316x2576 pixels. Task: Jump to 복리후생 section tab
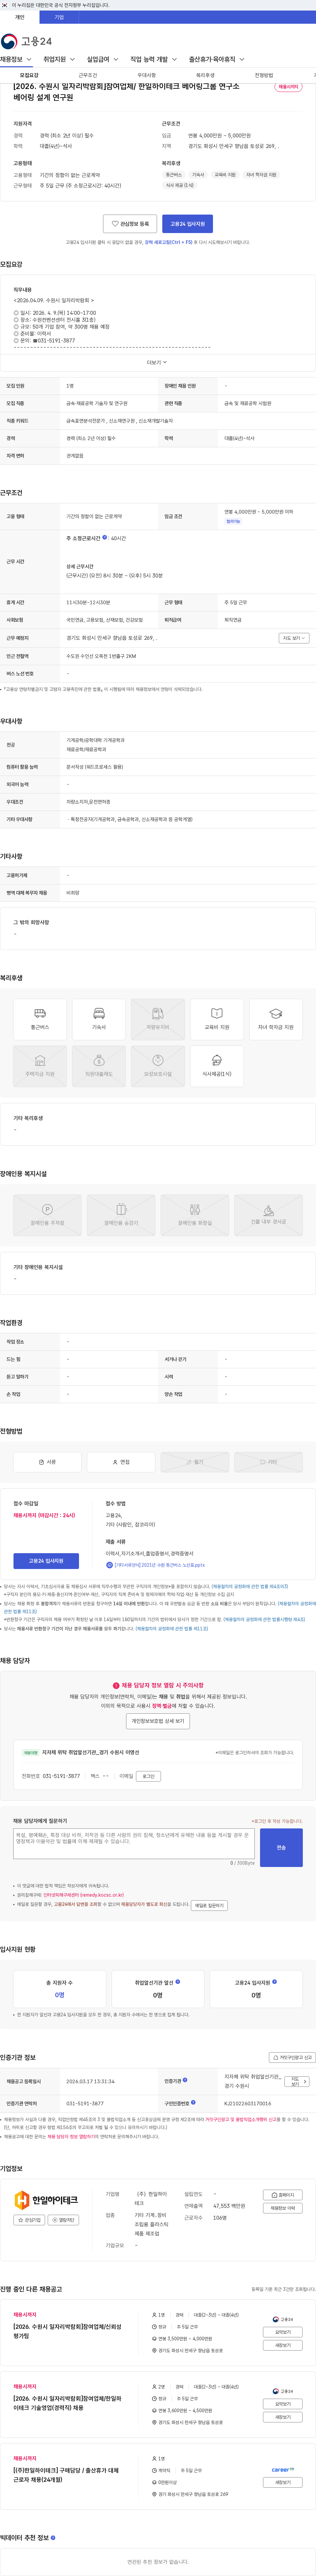click(205, 75)
